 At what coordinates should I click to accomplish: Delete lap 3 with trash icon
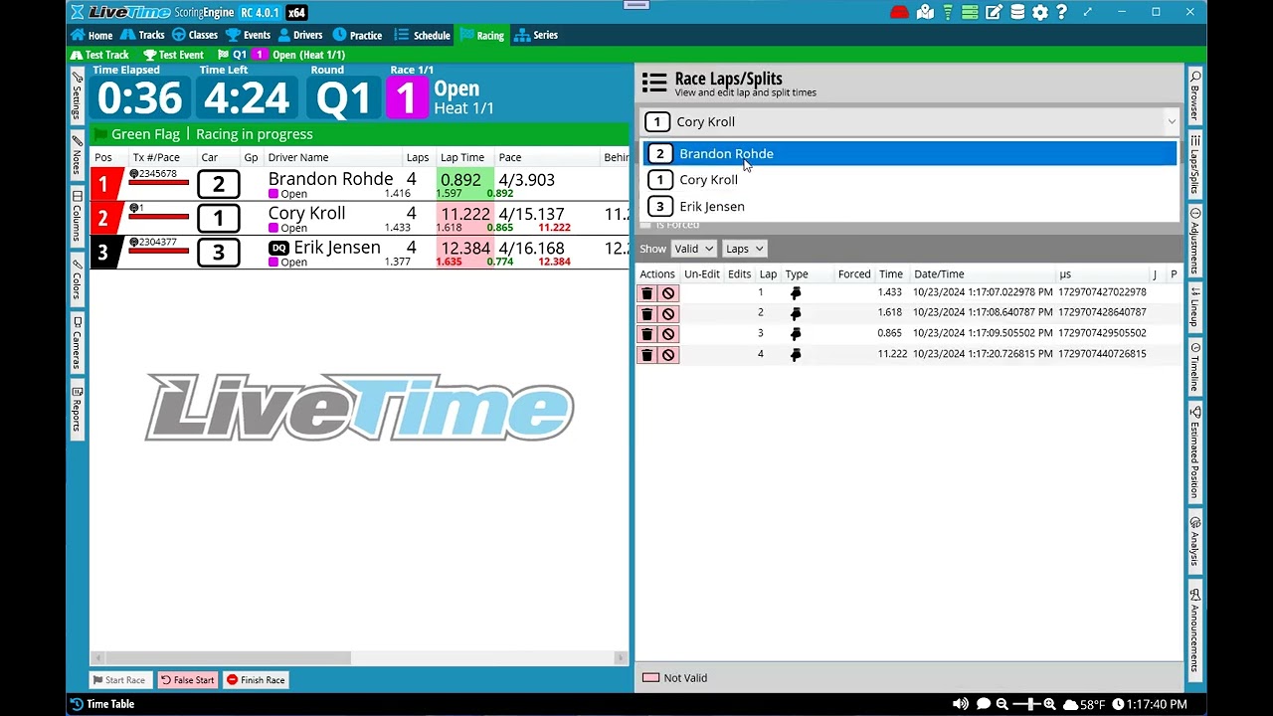(x=646, y=334)
